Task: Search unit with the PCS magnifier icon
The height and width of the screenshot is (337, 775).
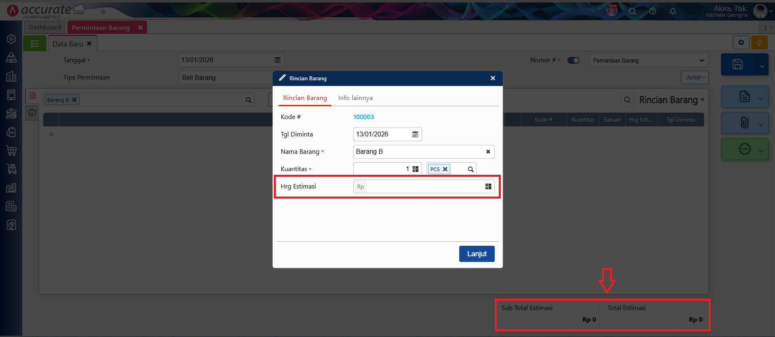Action: click(470, 170)
